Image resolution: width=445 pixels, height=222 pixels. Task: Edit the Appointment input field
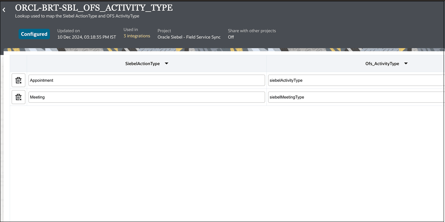tap(146, 81)
